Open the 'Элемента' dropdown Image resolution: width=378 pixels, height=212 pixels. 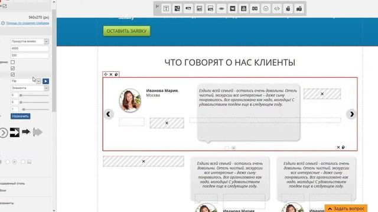point(30,88)
